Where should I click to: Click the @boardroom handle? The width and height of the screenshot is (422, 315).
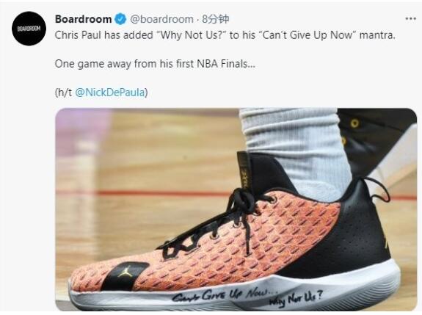click(x=161, y=19)
